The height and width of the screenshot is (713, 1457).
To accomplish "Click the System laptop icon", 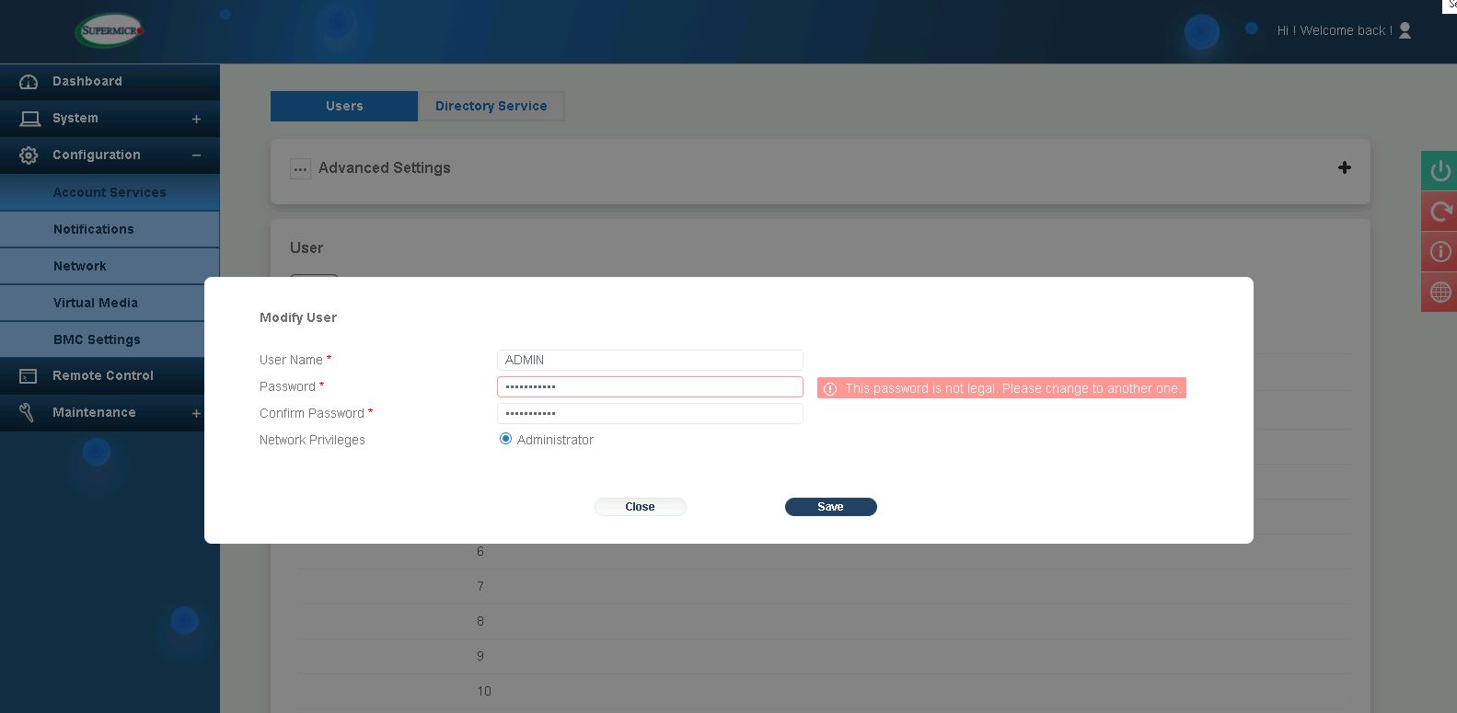I will 29,119.
